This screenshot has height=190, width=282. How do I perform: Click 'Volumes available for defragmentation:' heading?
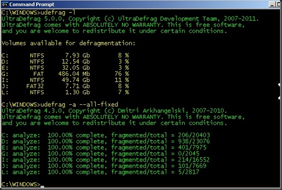point(68,43)
